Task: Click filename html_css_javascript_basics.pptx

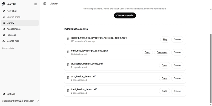Action: 89,51
